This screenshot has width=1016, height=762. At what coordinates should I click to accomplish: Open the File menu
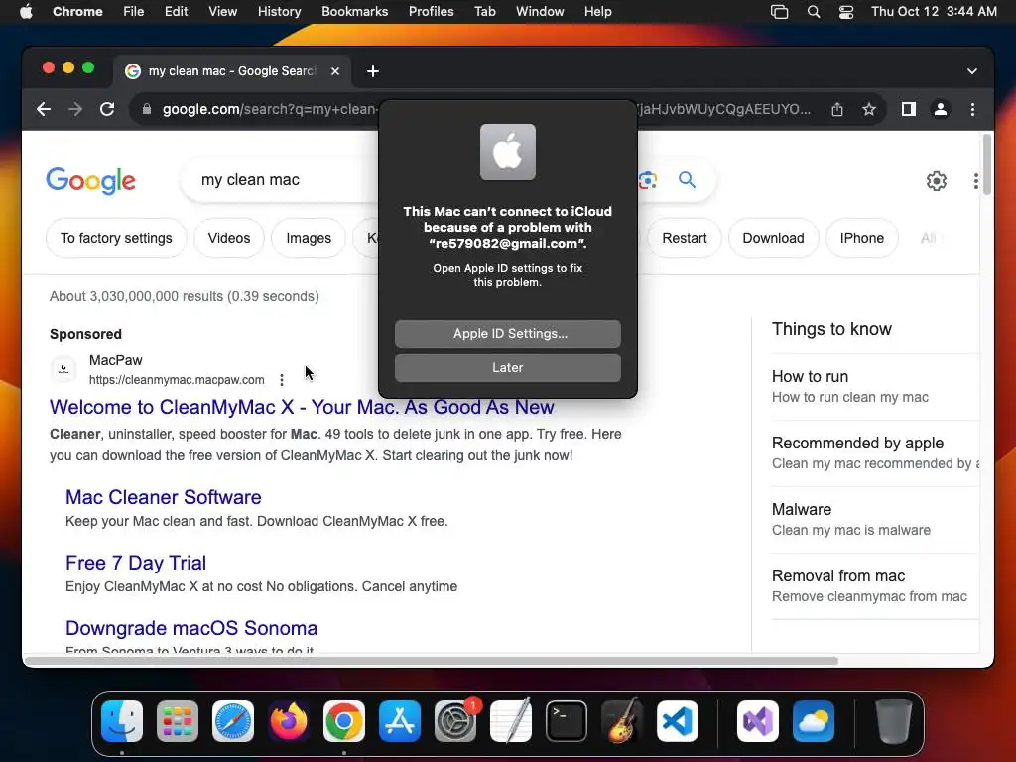134,11
